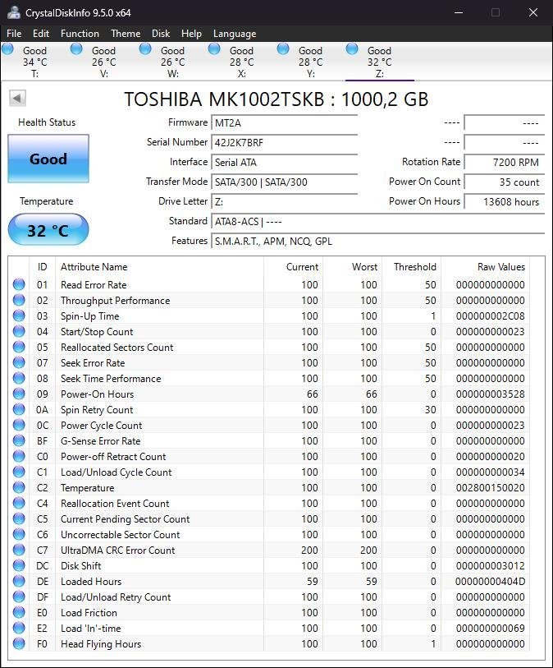The image size is (553, 668).
Task: Click the Serial Number field
Action: pos(284,142)
